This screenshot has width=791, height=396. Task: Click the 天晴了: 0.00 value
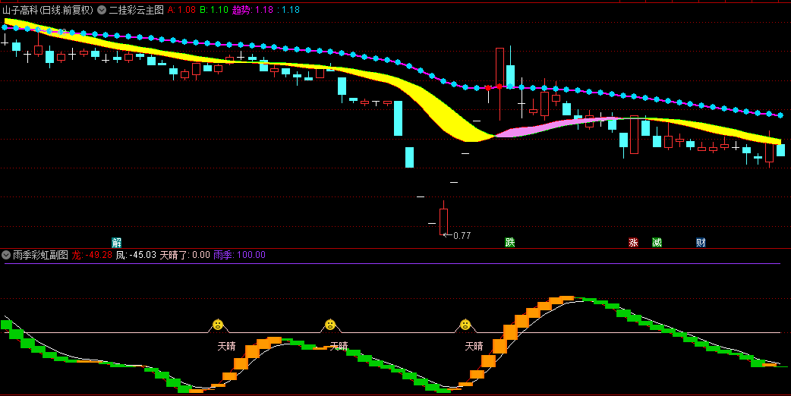(x=184, y=255)
